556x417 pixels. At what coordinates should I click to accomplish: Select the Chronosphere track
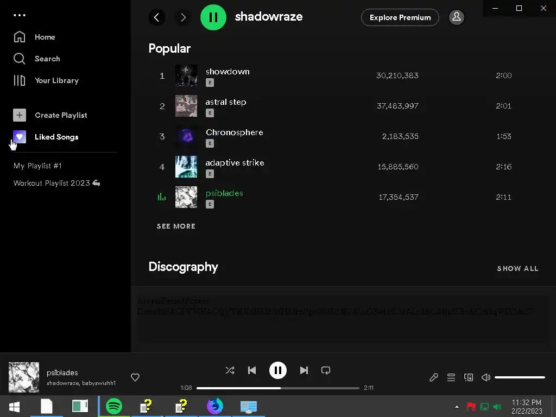tap(235, 132)
